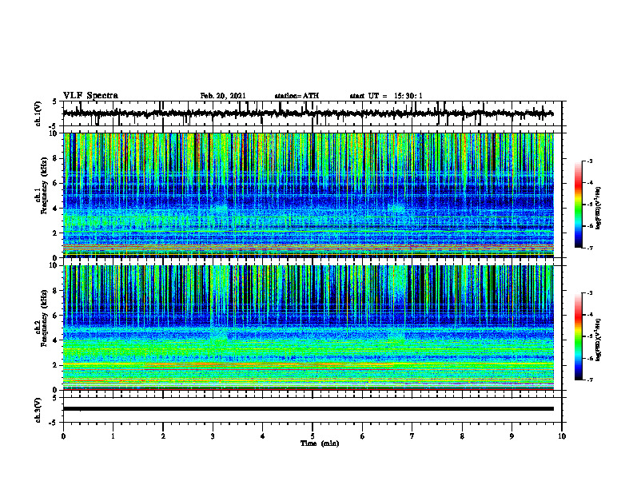633x489 pixels.
Task: Click time axis tick label "9"
Action: tap(512, 436)
